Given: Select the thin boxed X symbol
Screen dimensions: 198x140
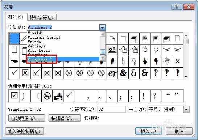Looking at the screenshot, I should coord(47,73).
